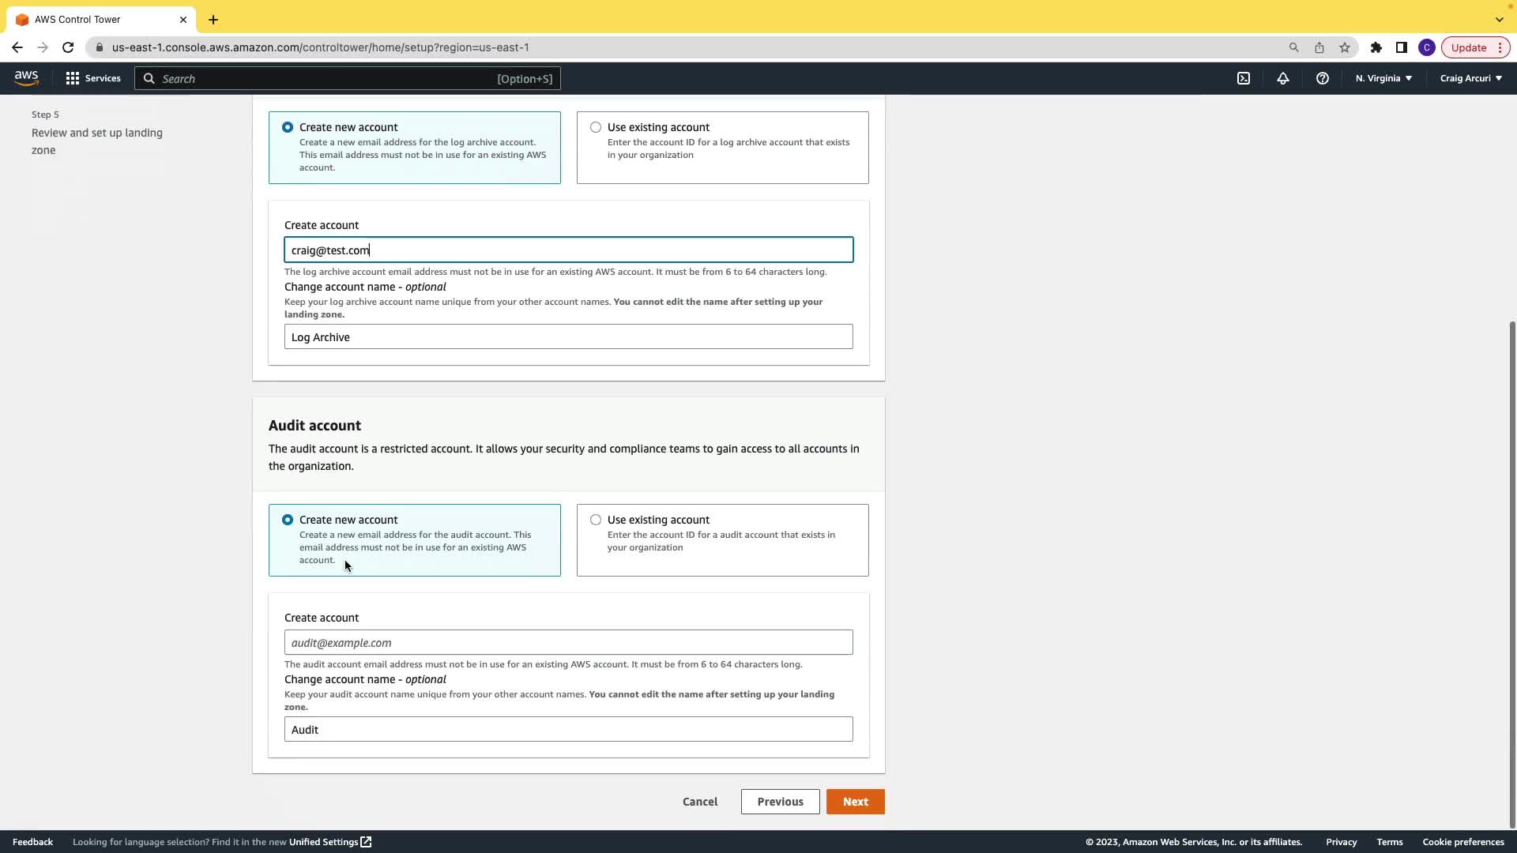Expand the N. Virginia region dropdown
The image size is (1517, 853).
click(x=1383, y=78)
